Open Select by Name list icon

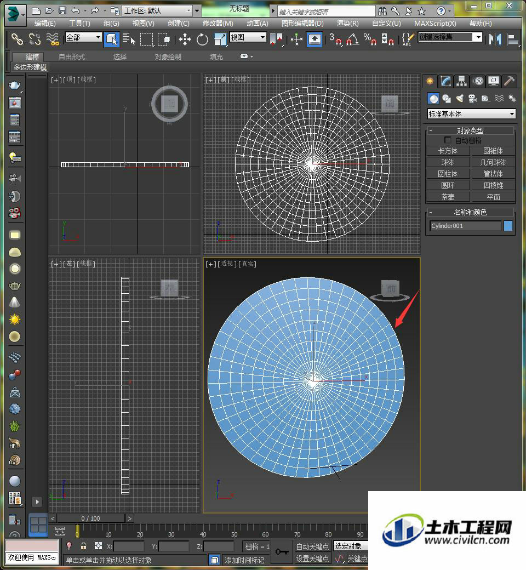[x=129, y=39]
